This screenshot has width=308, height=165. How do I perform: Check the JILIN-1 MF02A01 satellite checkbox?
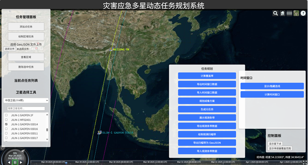(x=6, y=120)
